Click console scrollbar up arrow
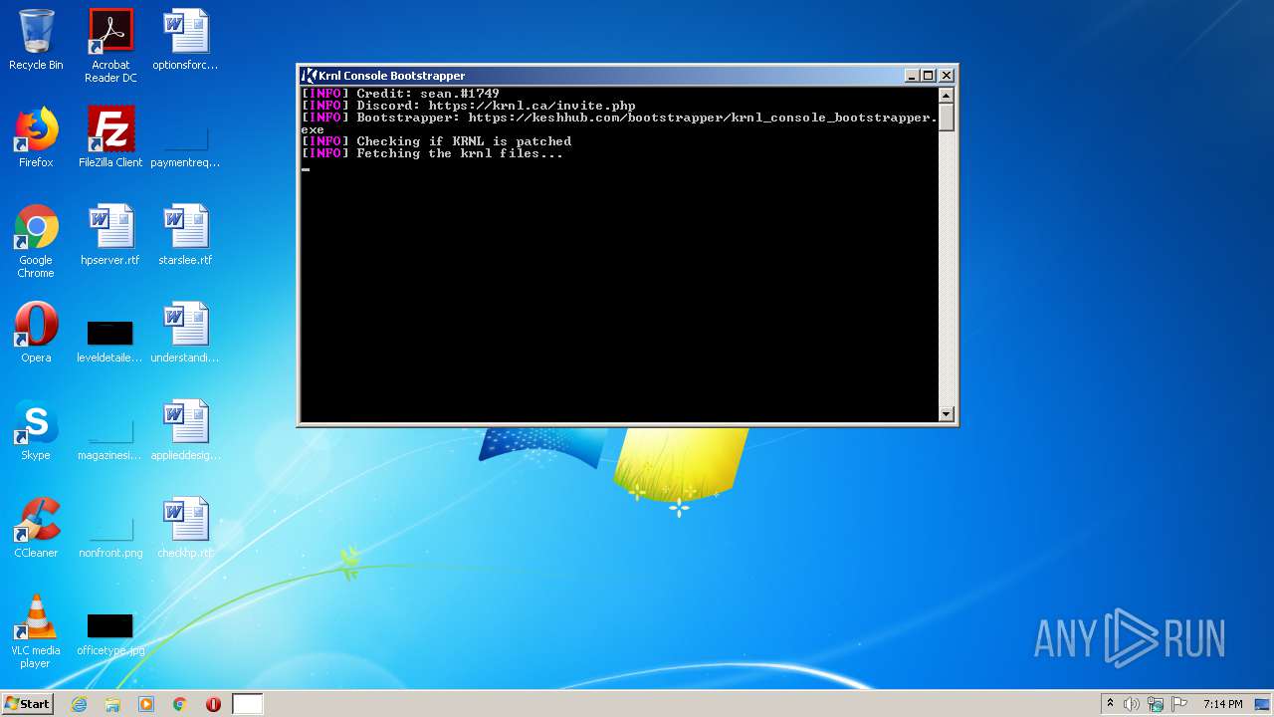Screen dimensions: 1274x717 [x=947, y=96]
